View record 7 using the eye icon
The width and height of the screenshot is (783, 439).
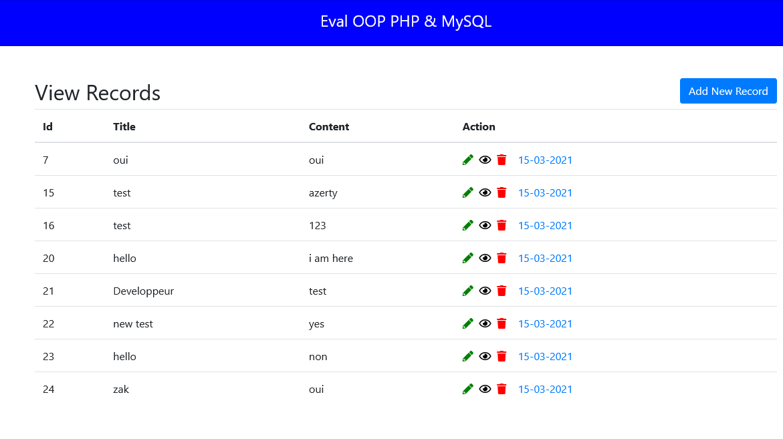[x=485, y=160]
